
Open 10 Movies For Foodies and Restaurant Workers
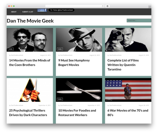pos(77,113)
